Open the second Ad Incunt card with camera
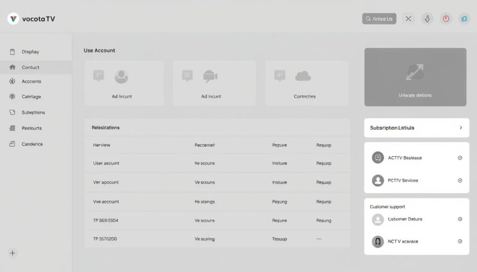This screenshot has height=272, width=477. [x=214, y=83]
